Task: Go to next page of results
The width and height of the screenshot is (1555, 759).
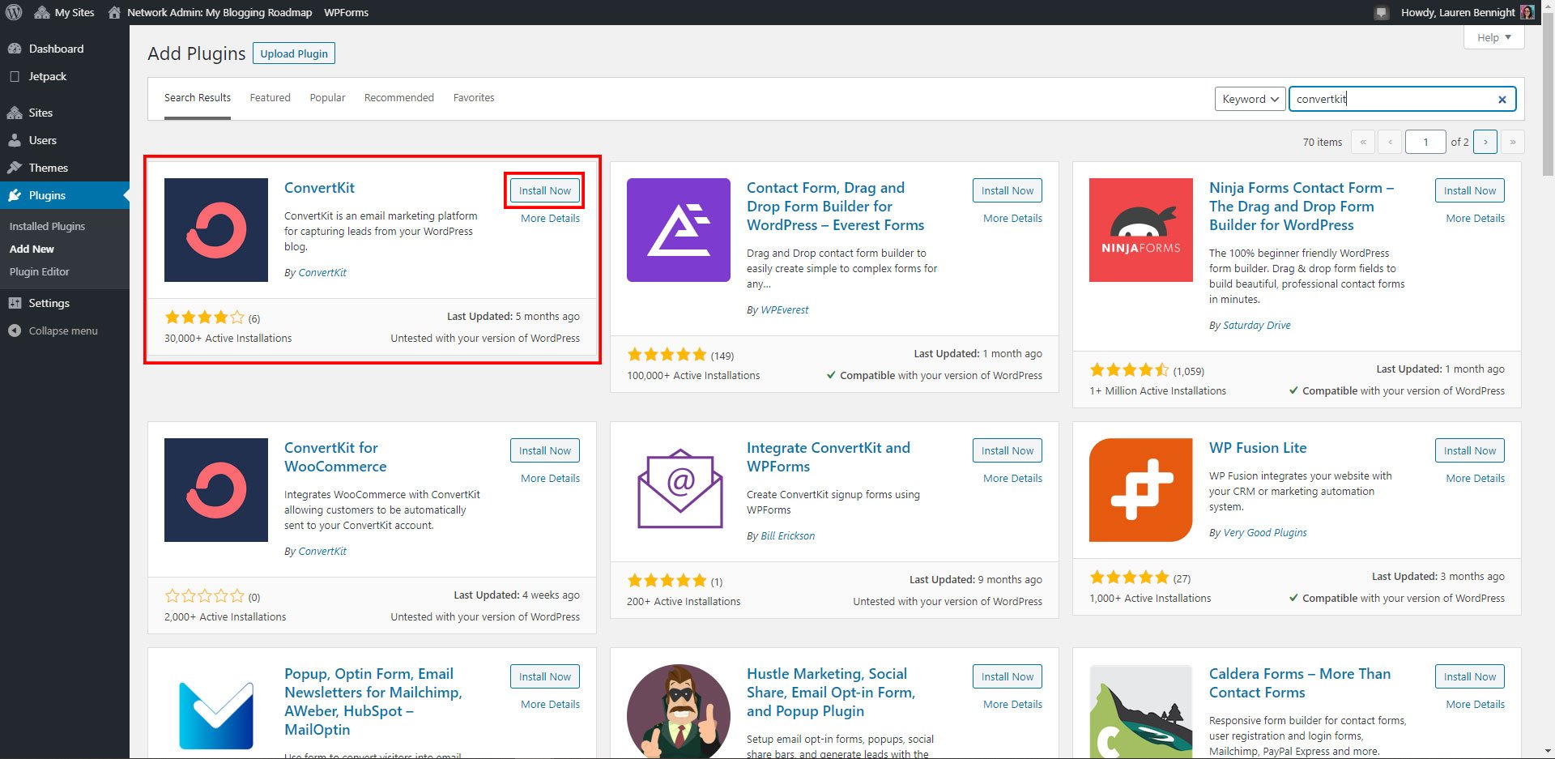Action: click(1485, 142)
